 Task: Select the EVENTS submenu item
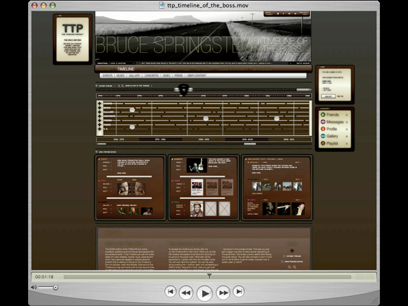(108, 75)
